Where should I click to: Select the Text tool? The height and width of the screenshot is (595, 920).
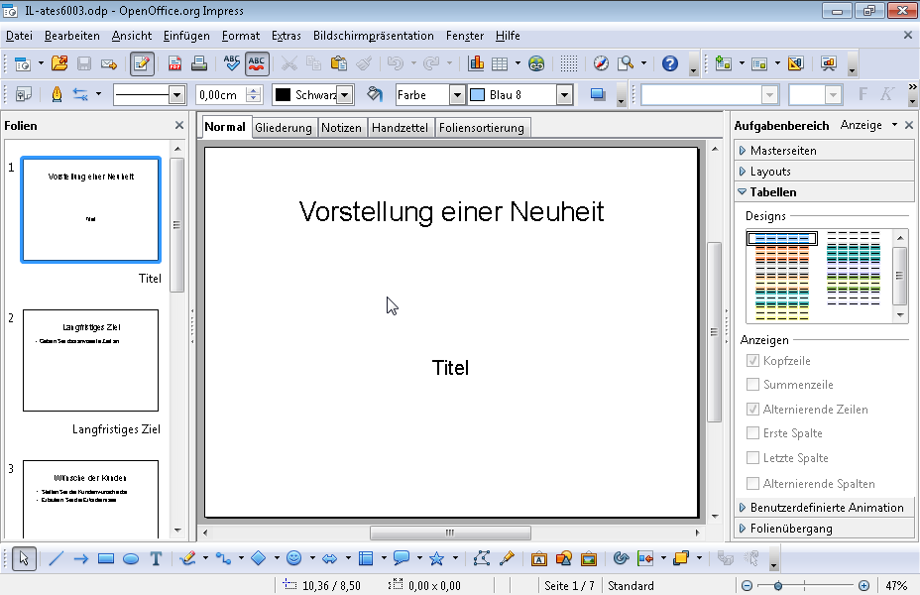coord(156,558)
